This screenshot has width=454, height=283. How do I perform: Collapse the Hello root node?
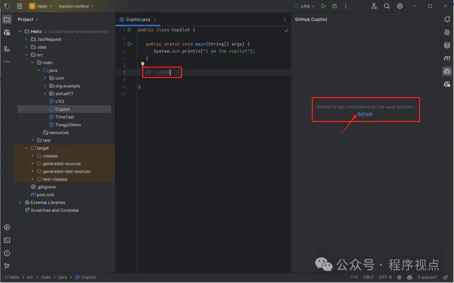pos(20,31)
